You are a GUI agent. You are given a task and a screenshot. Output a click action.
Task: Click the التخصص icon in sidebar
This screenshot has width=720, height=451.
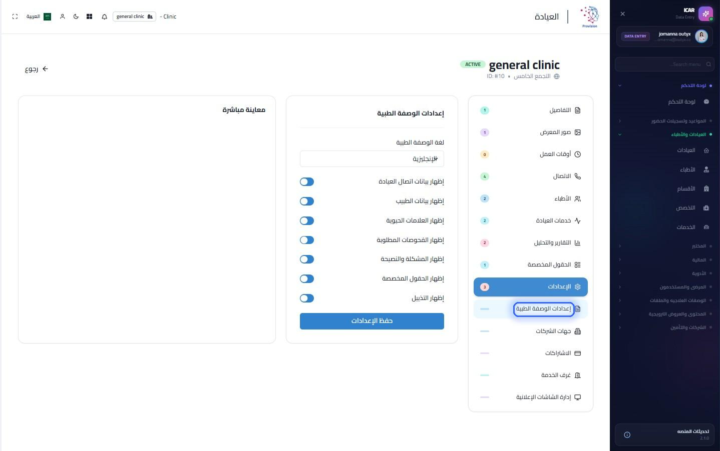pyautogui.click(x=706, y=208)
